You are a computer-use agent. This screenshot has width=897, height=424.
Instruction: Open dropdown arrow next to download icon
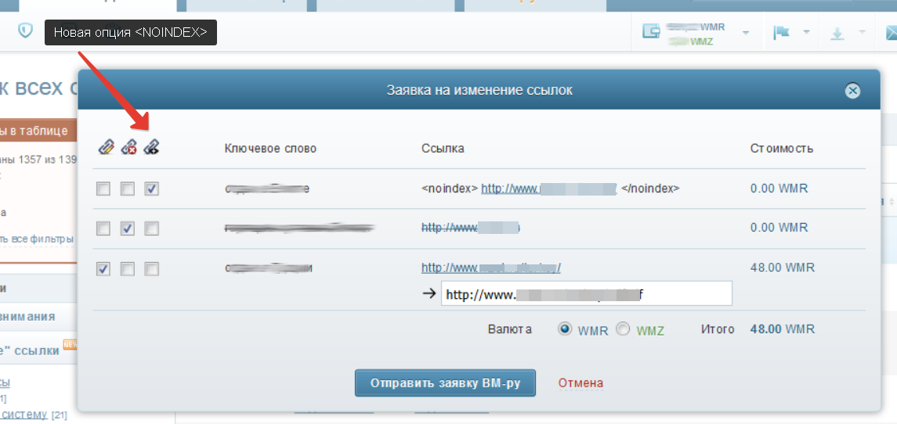click(862, 33)
